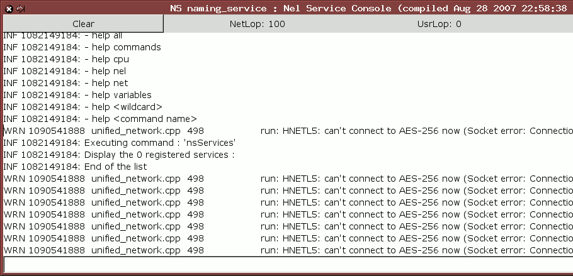
Task: Select the 'help commands' log line
Action: (x=82, y=47)
